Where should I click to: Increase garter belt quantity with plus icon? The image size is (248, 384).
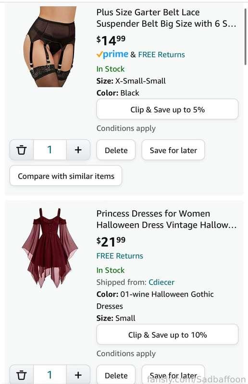coord(78,150)
